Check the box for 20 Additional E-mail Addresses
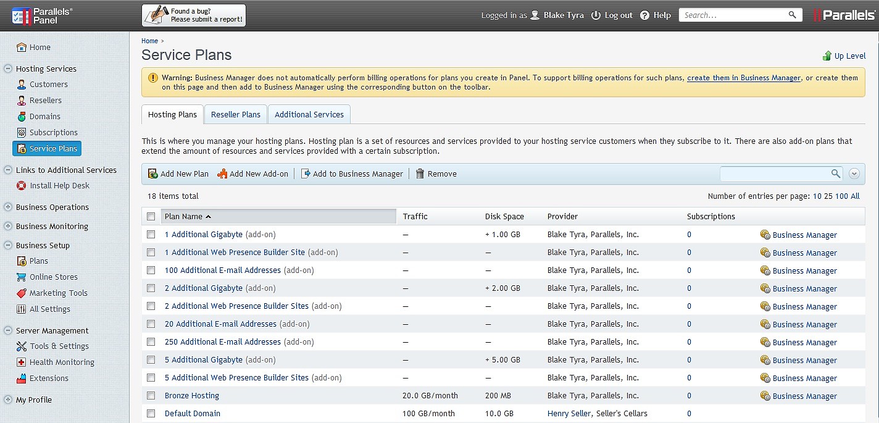This screenshot has height=423, width=879. pyautogui.click(x=151, y=324)
